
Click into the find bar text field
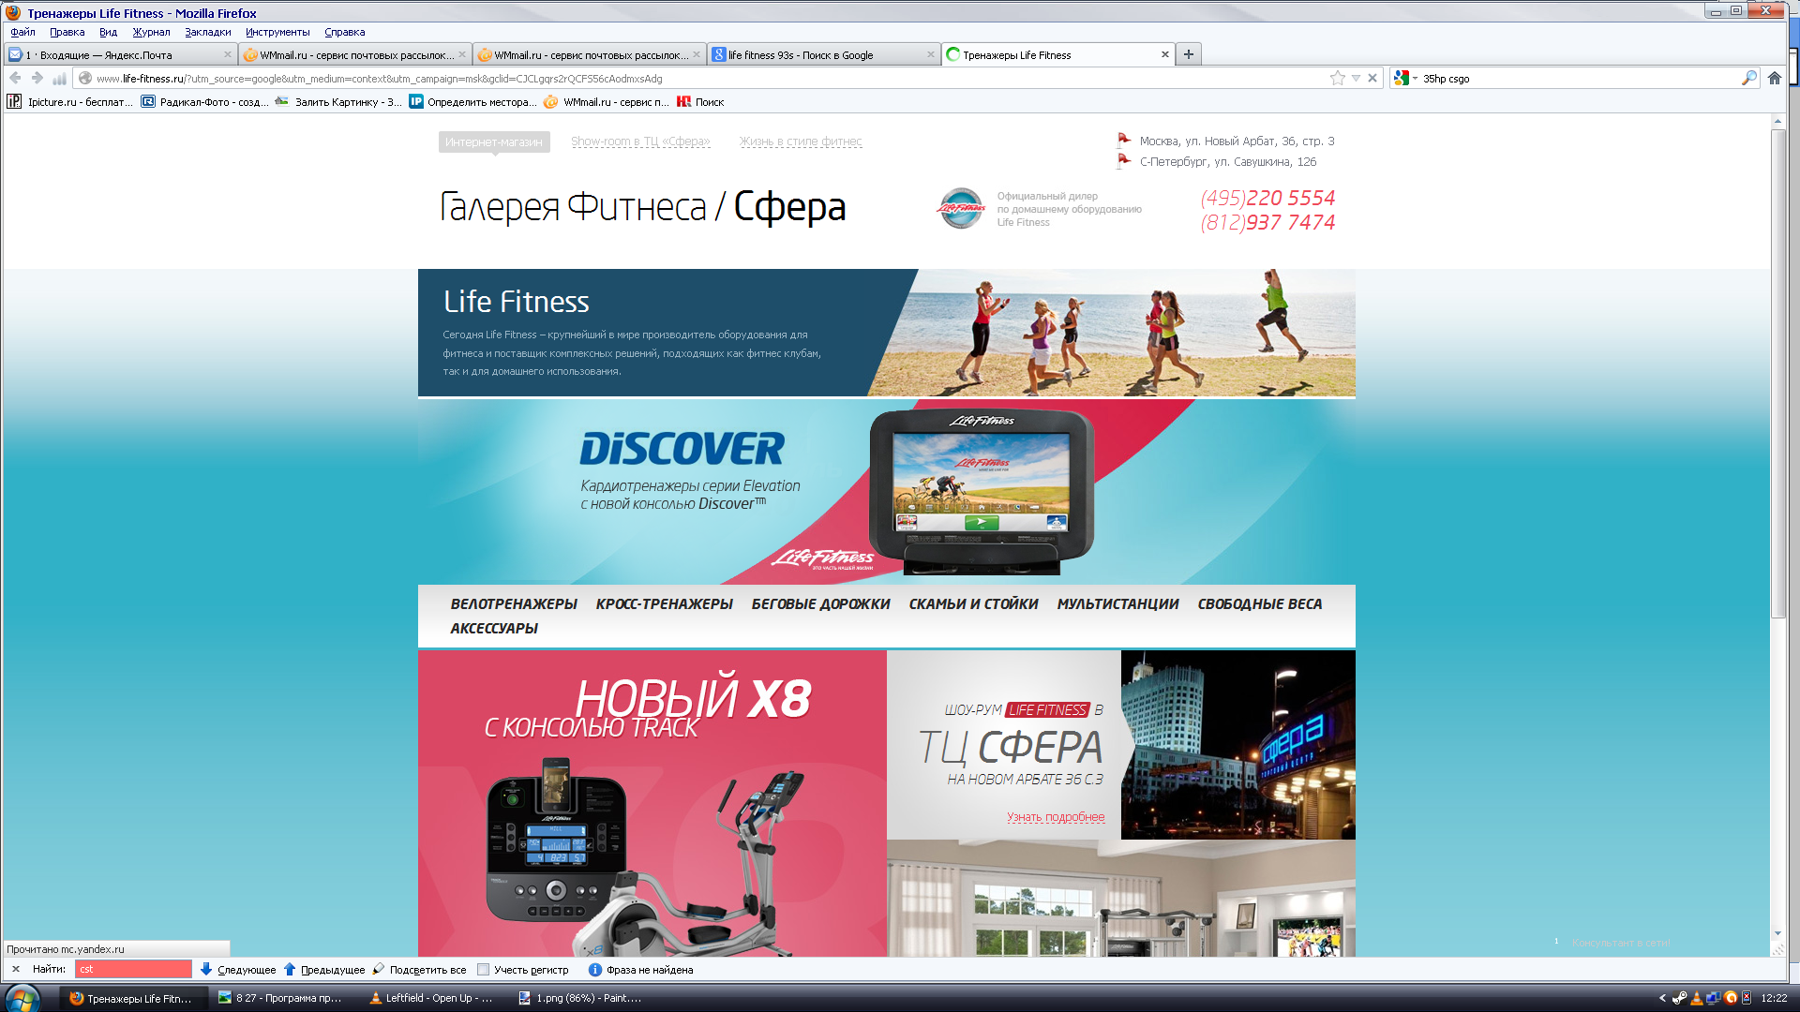[133, 969]
